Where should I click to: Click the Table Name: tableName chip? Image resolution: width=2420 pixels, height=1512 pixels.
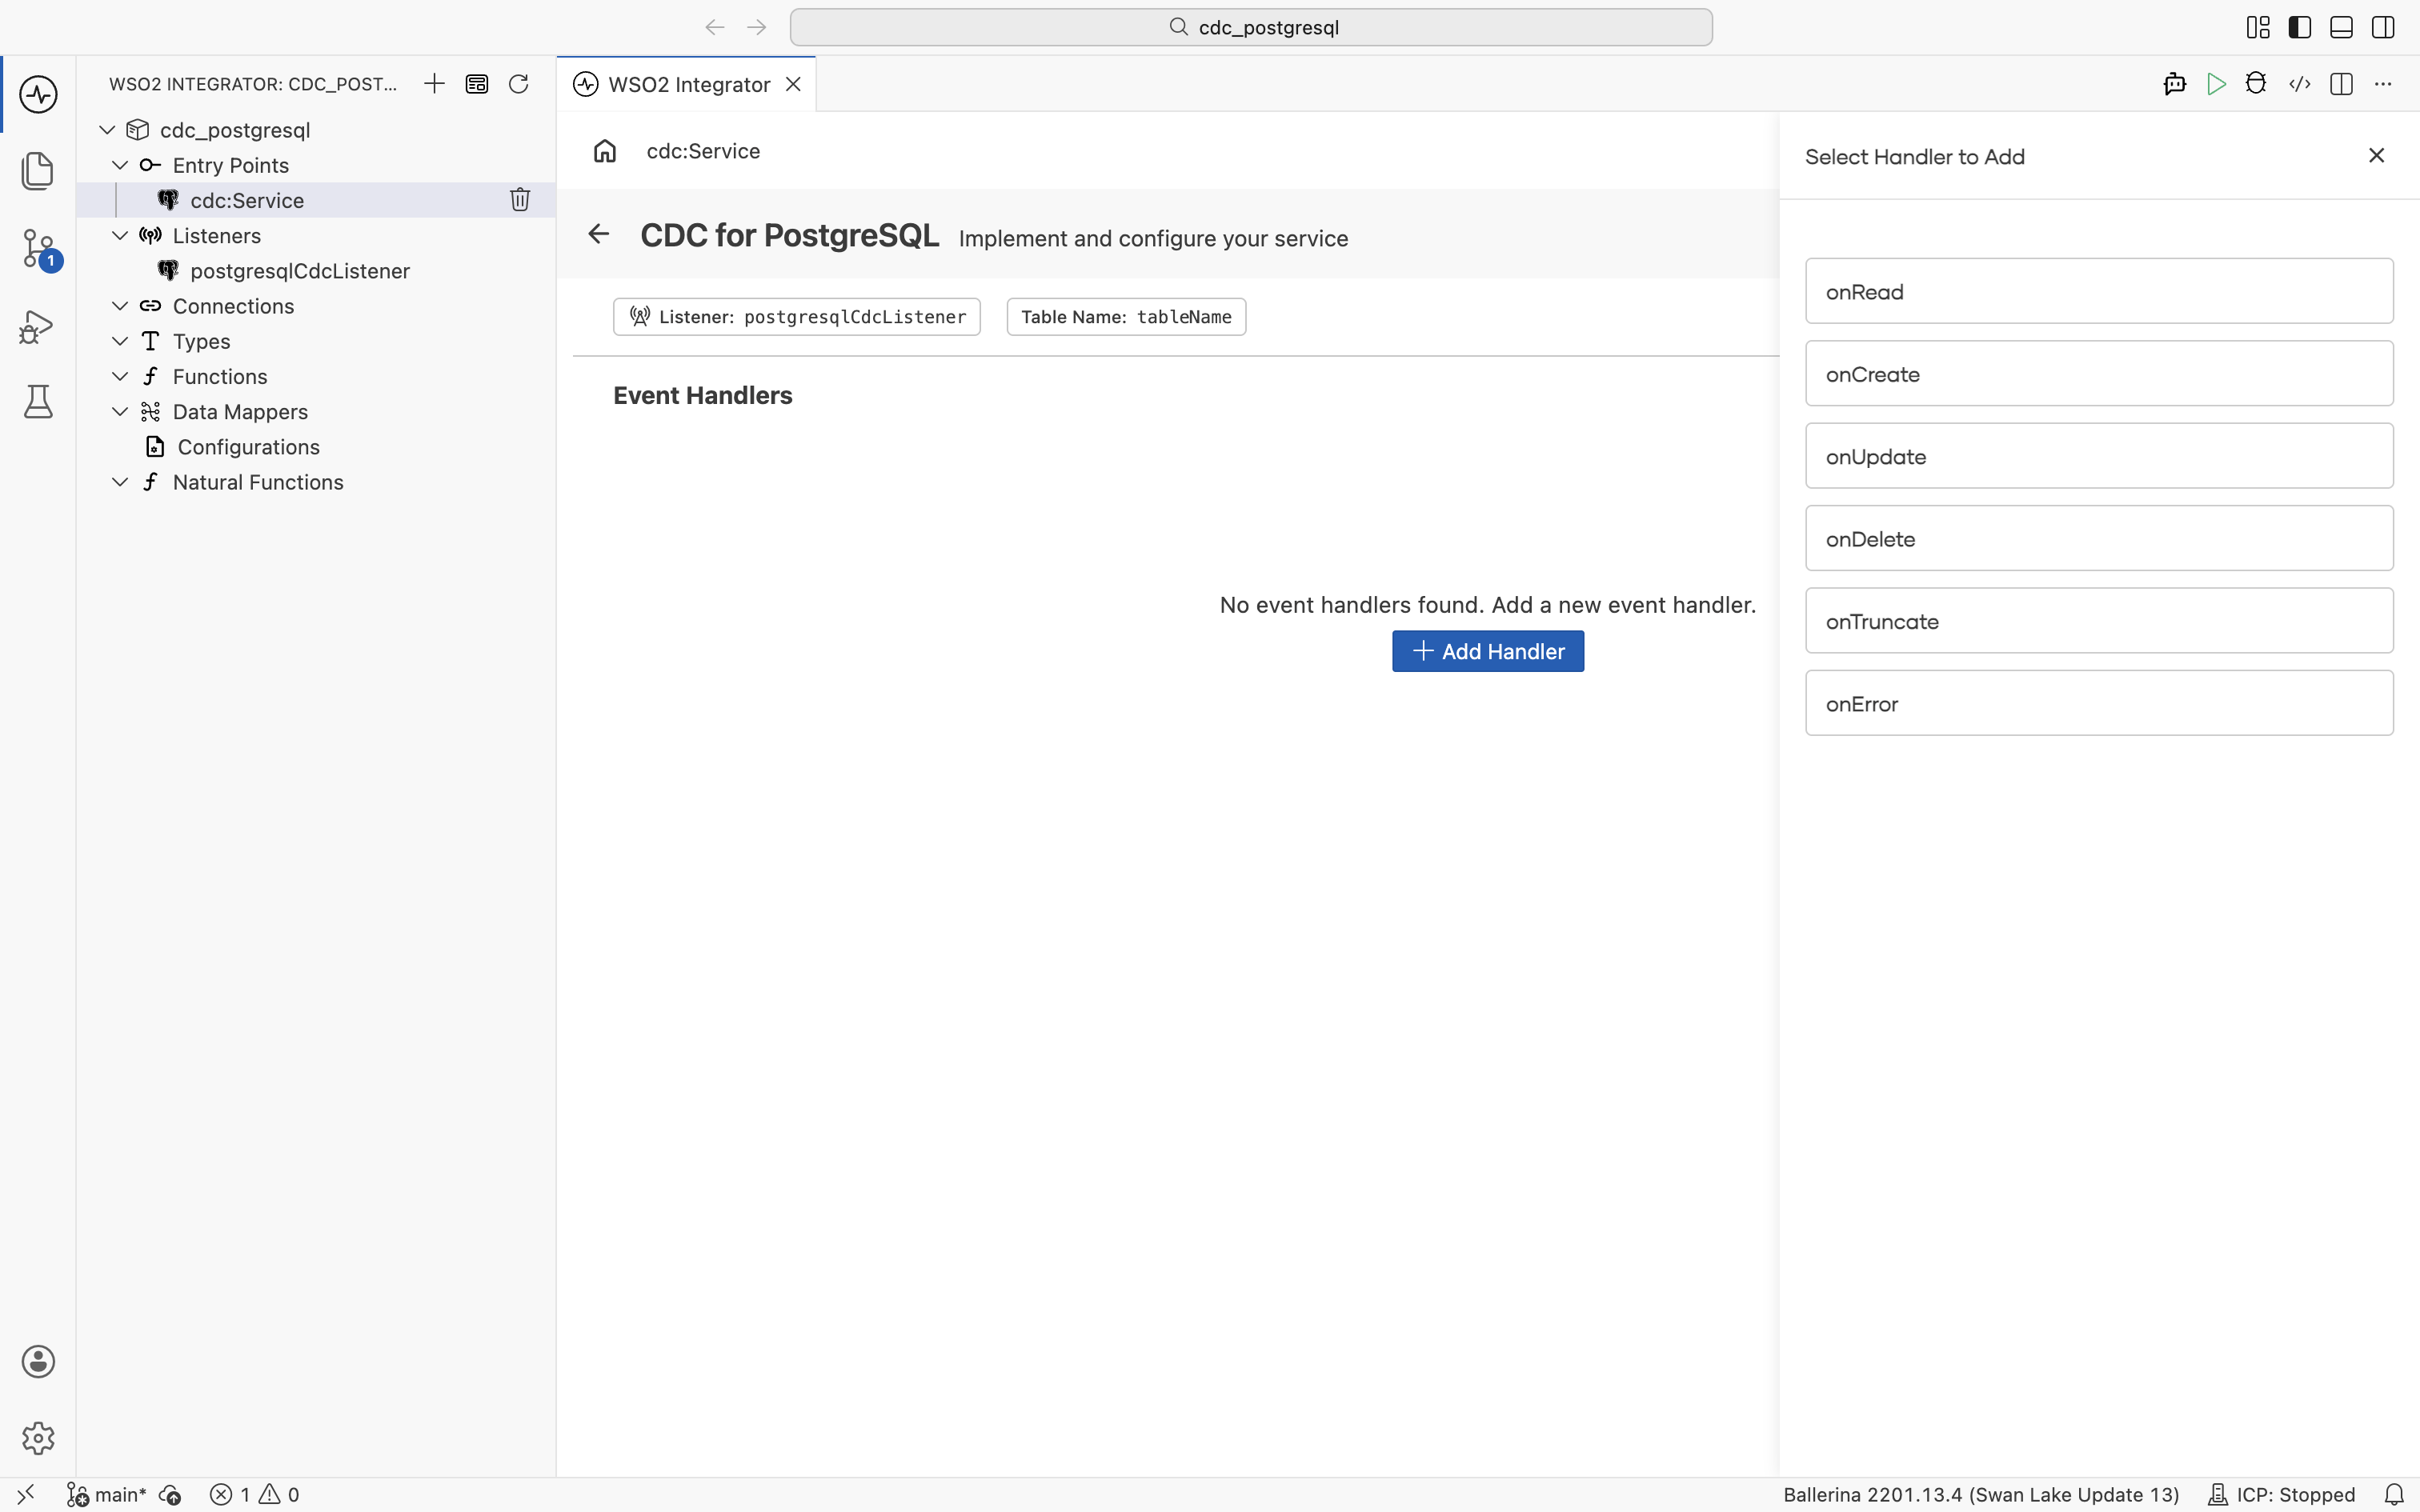tap(1126, 317)
